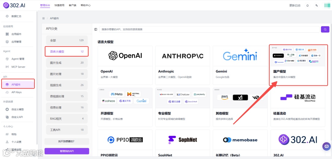
Task: Select the 音视频处理 category
Action: tap(67, 96)
